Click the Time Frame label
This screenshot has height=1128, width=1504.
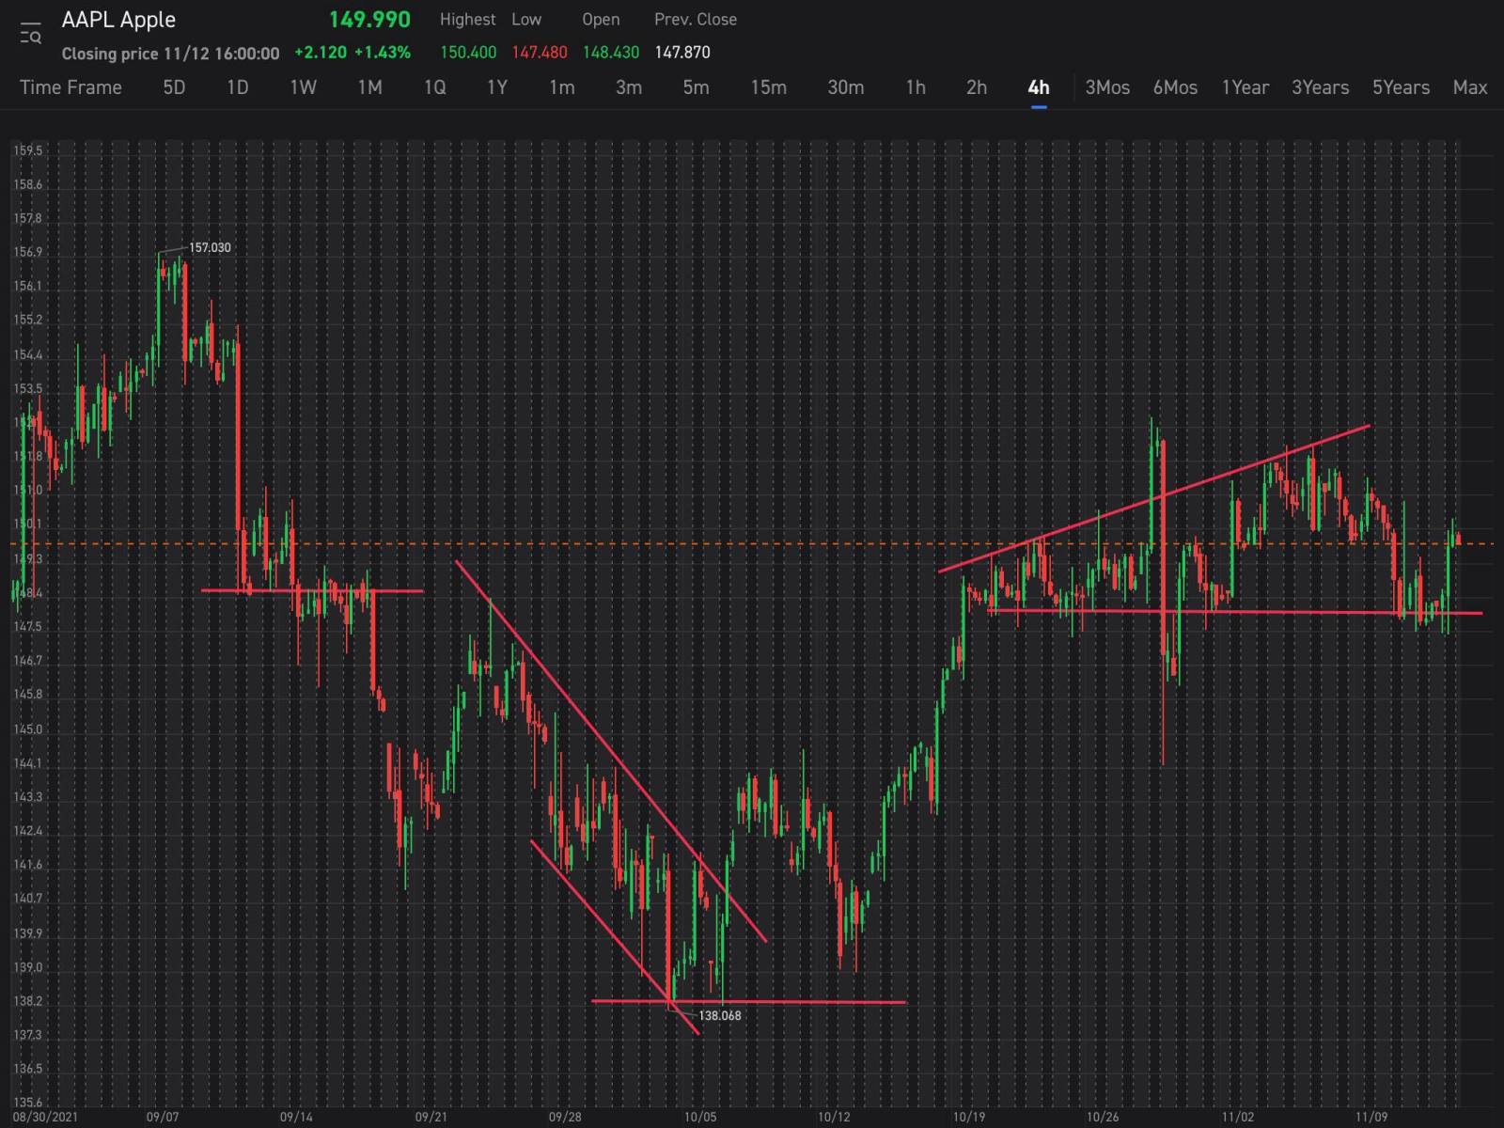point(70,87)
